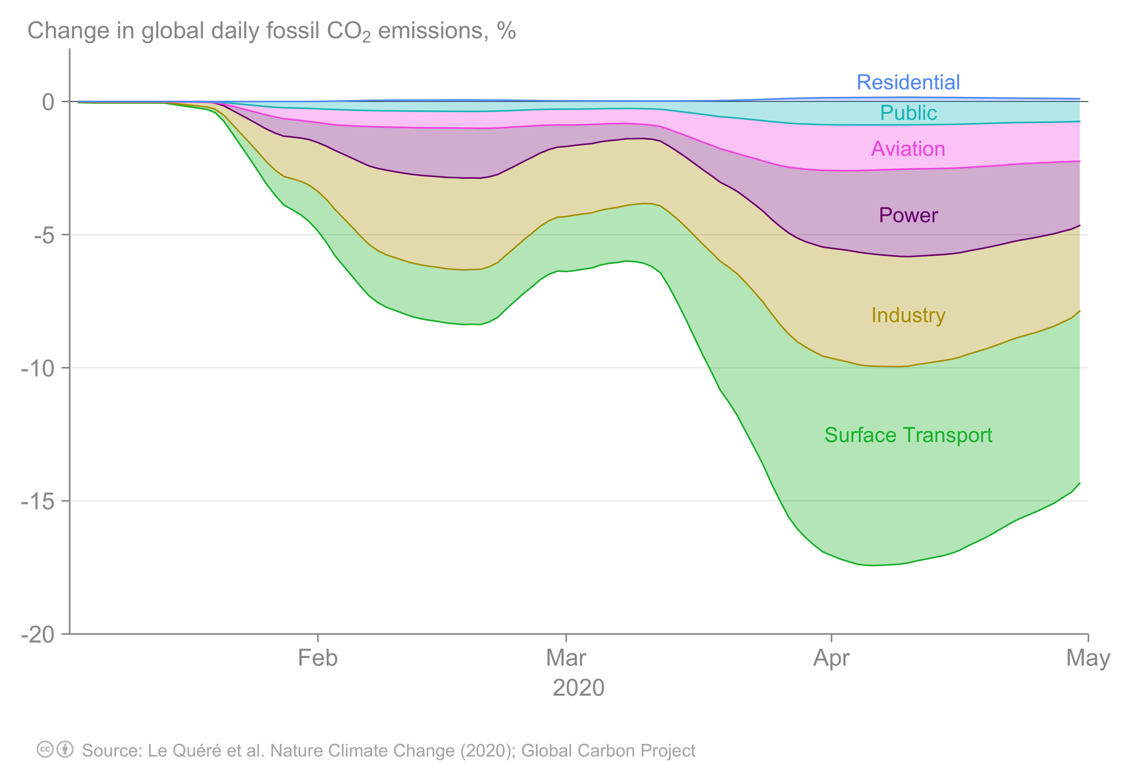Click the May axis tick label
Image resolution: width=1130 pixels, height=777 pixels.
click(x=1088, y=659)
